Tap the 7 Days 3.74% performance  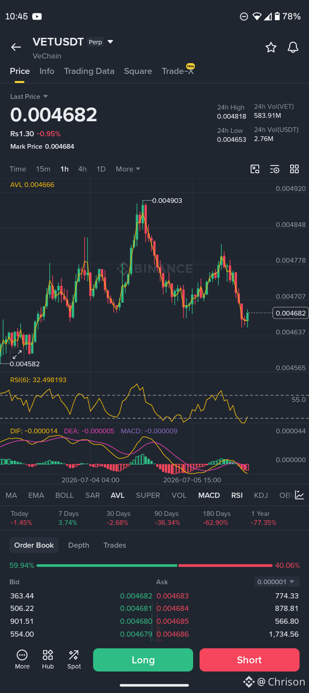[69, 518]
